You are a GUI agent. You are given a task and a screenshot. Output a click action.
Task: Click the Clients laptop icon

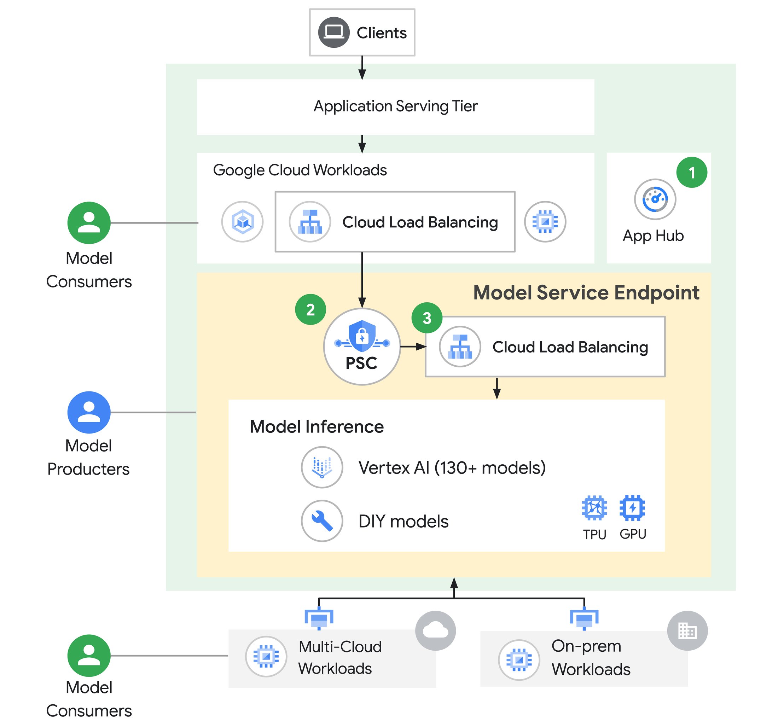(333, 33)
